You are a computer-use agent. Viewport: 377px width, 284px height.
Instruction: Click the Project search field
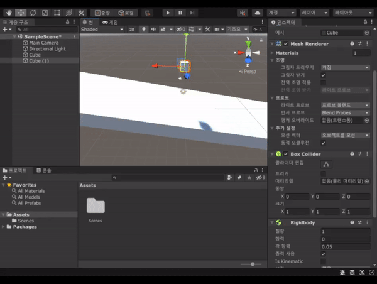coord(168,178)
